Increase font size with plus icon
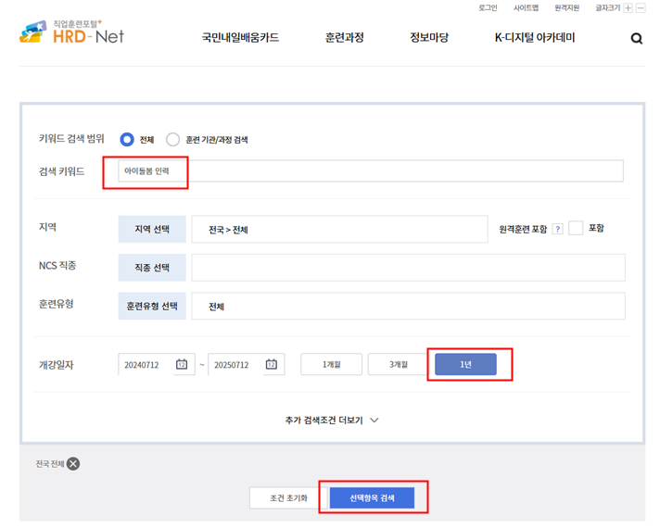 point(628,8)
